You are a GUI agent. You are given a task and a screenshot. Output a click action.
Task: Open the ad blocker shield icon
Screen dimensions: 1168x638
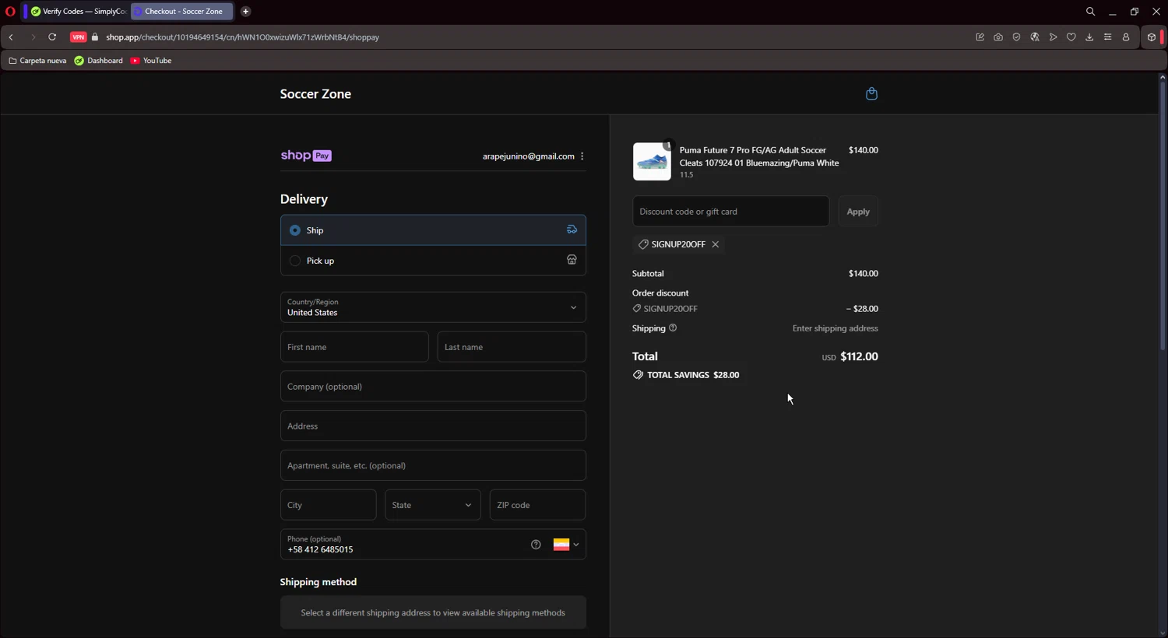click(1016, 37)
